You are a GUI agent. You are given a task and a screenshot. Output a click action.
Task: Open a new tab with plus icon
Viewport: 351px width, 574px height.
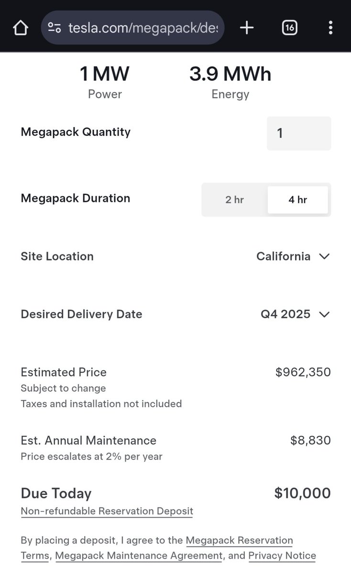point(246,28)
